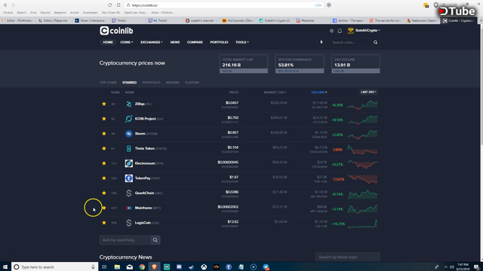
Task: Unstar the Zilliqa coin
Action: point(104,104)
